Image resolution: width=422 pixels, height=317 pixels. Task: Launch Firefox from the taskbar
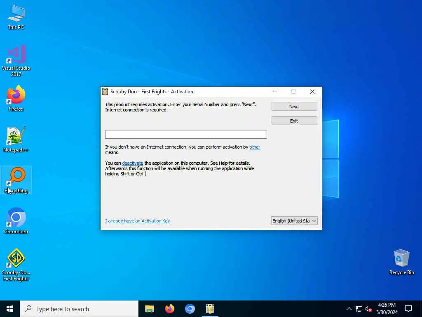click(169, 309)
